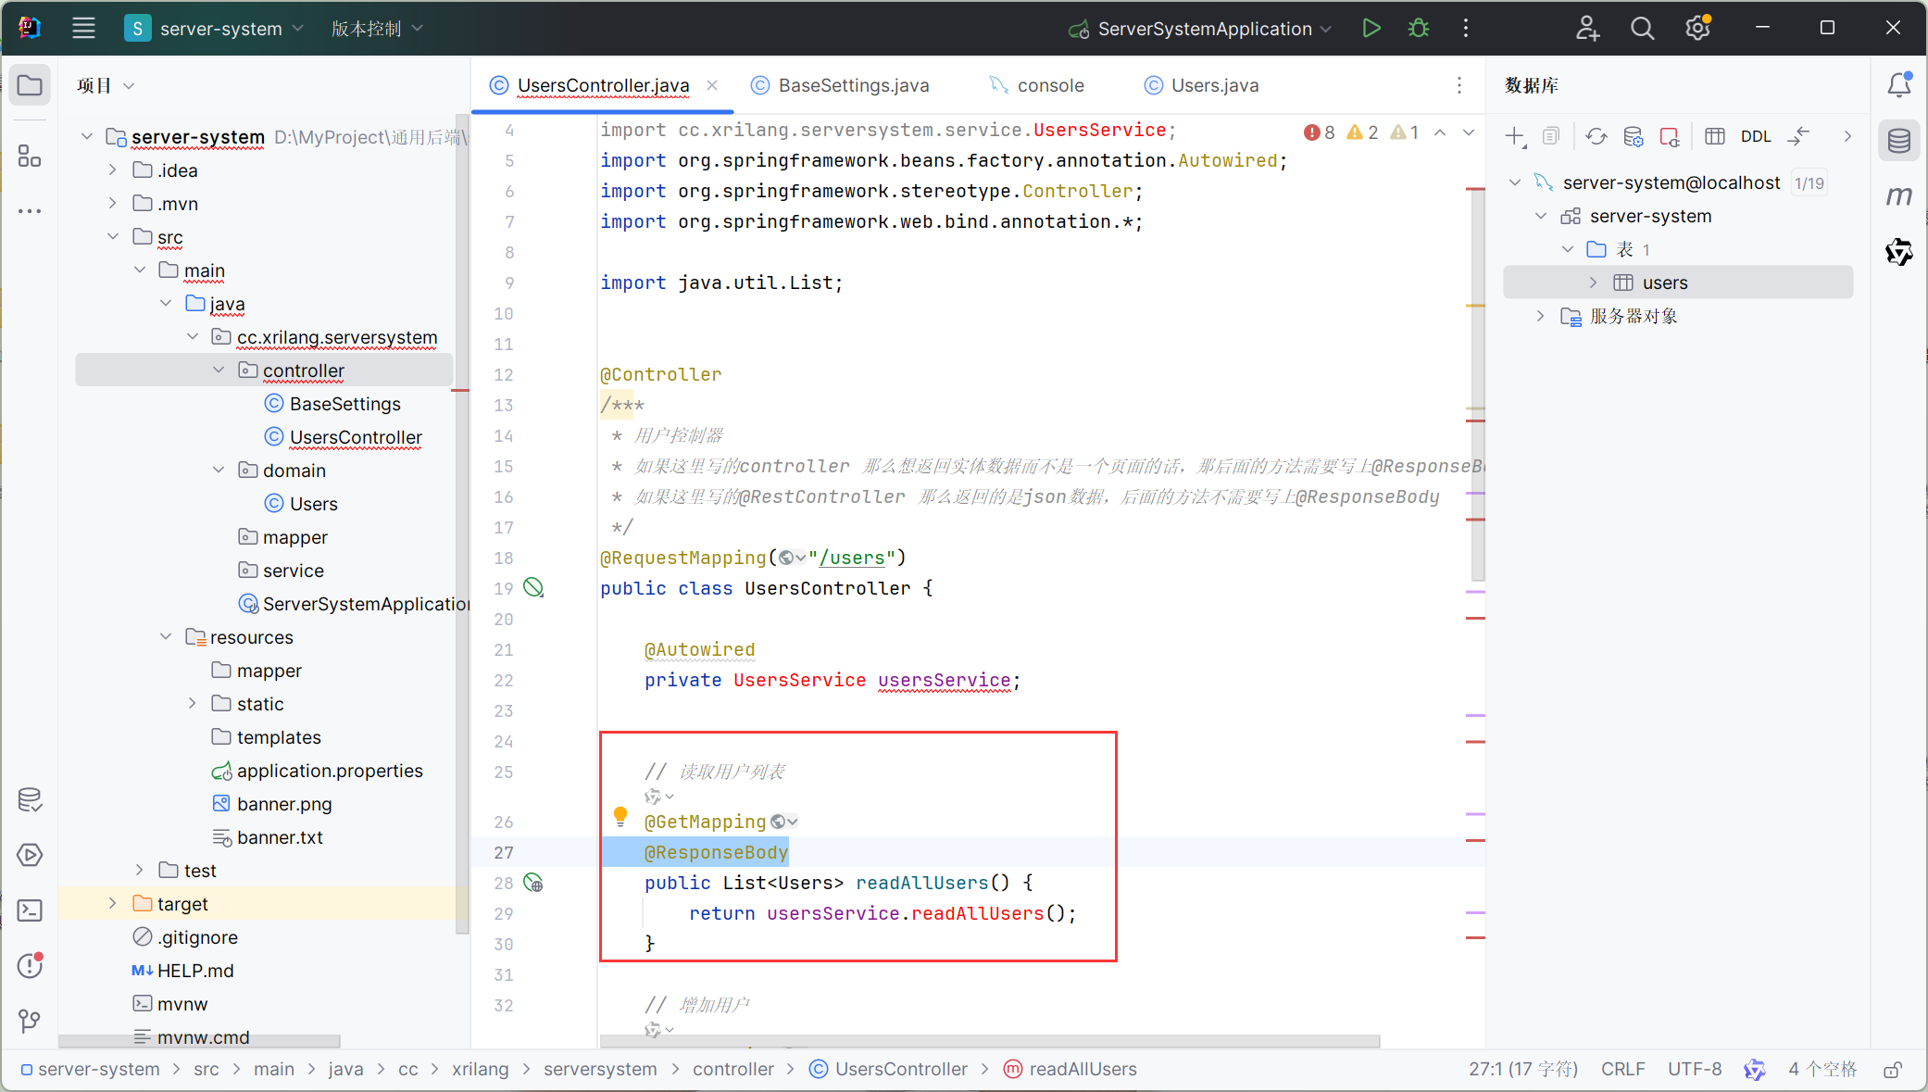Open Search Everywhere magnifier
This screenshot has height=1092, width=1928.
1642,28
